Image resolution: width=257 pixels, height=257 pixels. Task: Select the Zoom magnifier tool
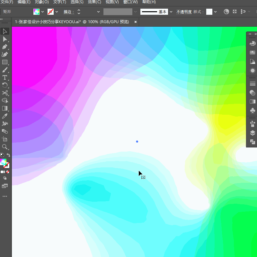point(5,147)
